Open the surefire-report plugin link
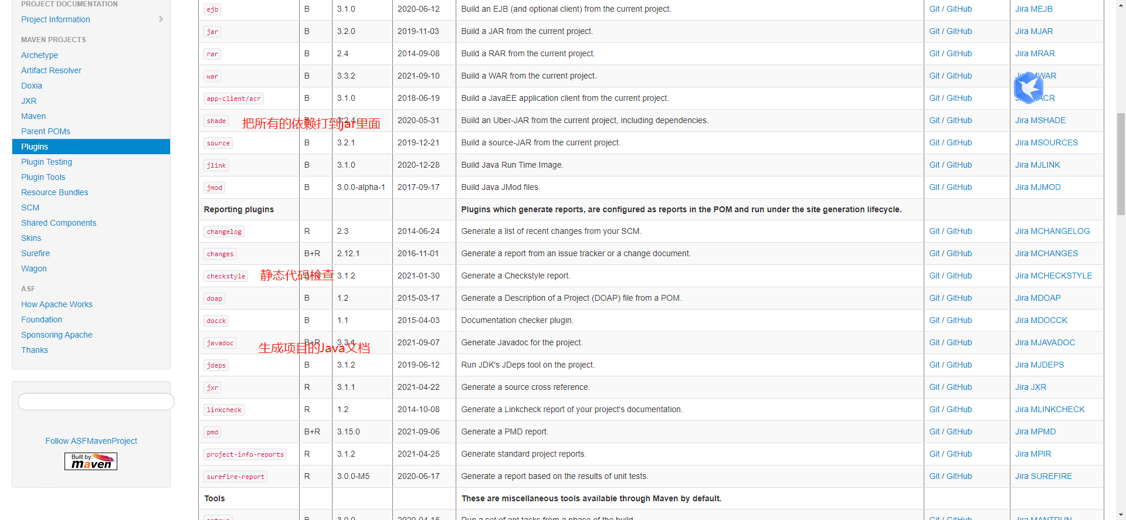This screenshot has height=520, width=1126. [236, 477]
